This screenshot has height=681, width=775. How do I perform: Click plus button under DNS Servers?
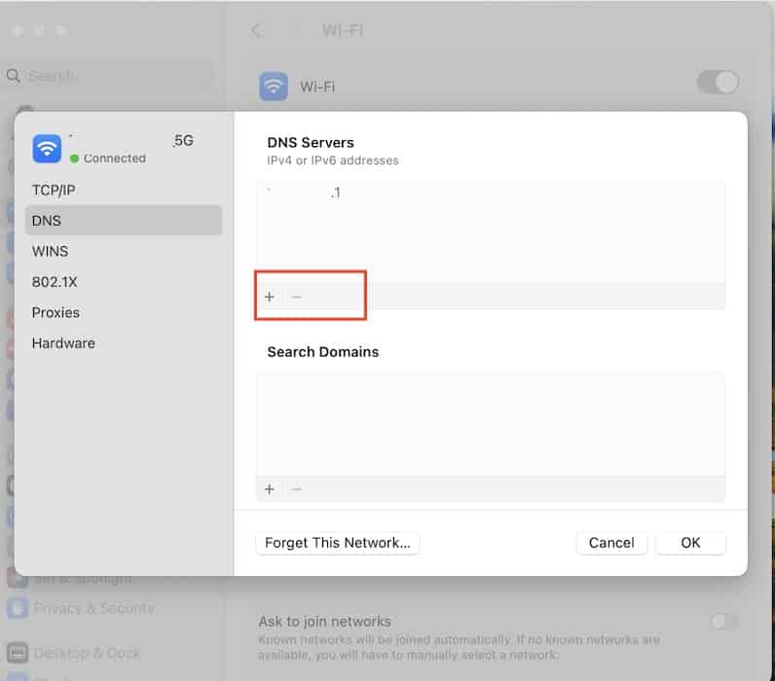270,297
